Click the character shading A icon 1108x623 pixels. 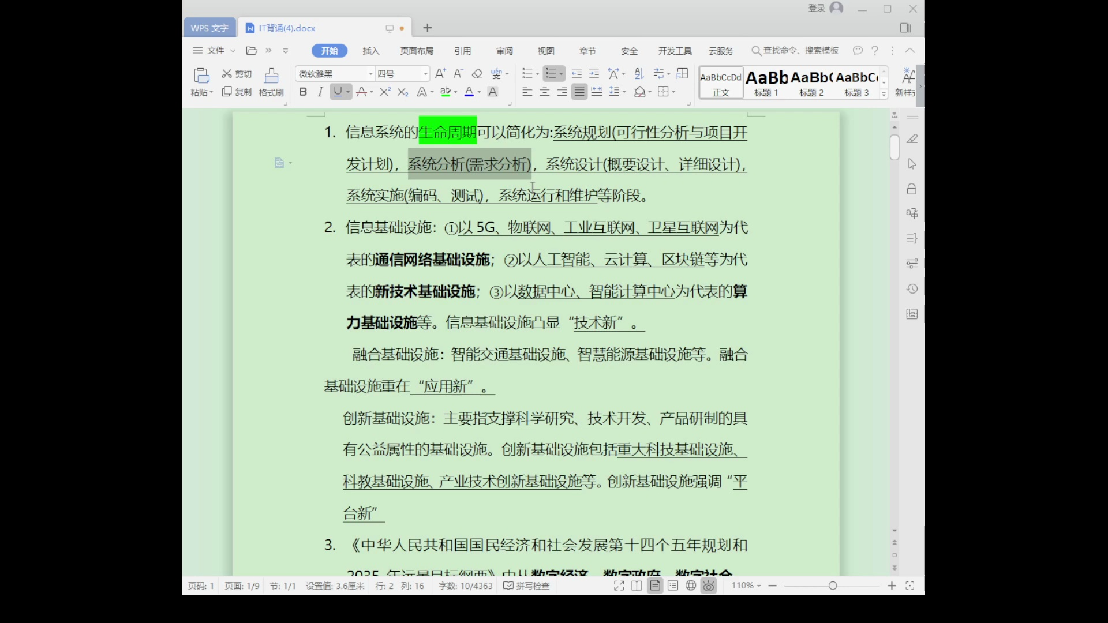pyautogui.click(x=493, y=92)
